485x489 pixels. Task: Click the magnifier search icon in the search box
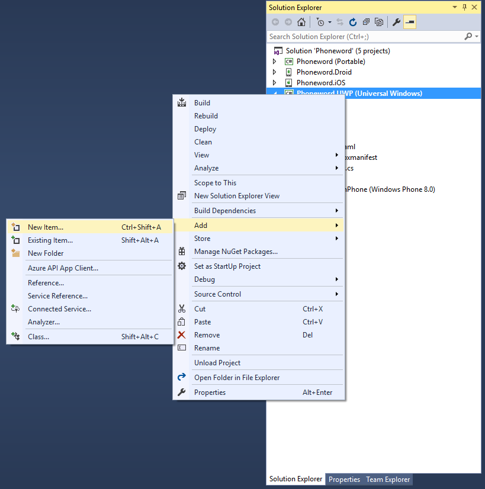[x=468, y=37]
